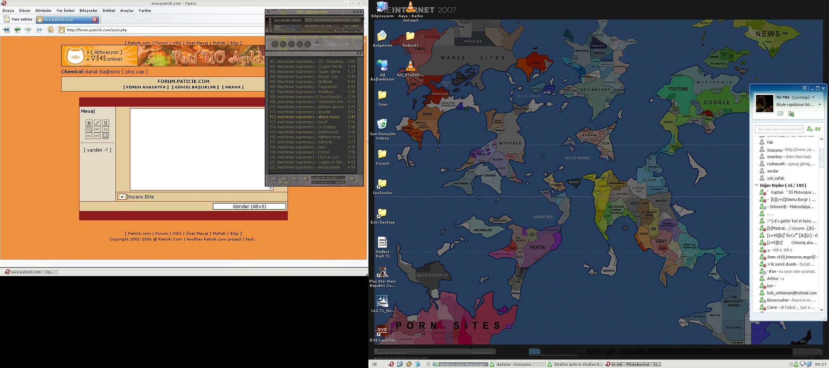Open a new tab via Yeni sekme
This screenshot has width=829, height=368.
18,19
